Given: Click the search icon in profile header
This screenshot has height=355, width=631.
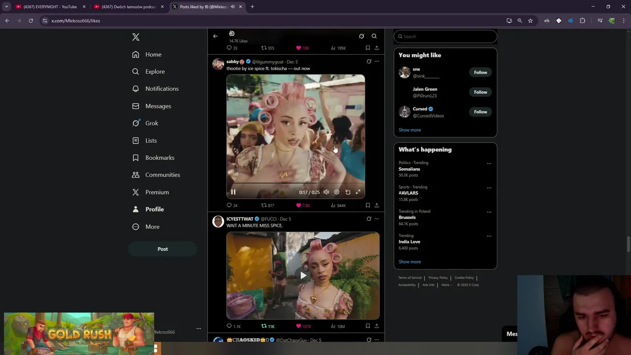Looking at the screenshot, I should tap(374, 36).
